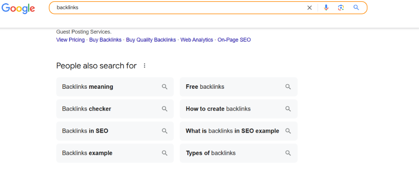Search for Backlinks checker suggestion
The image size is (419, 171).
tap(115, 109)
